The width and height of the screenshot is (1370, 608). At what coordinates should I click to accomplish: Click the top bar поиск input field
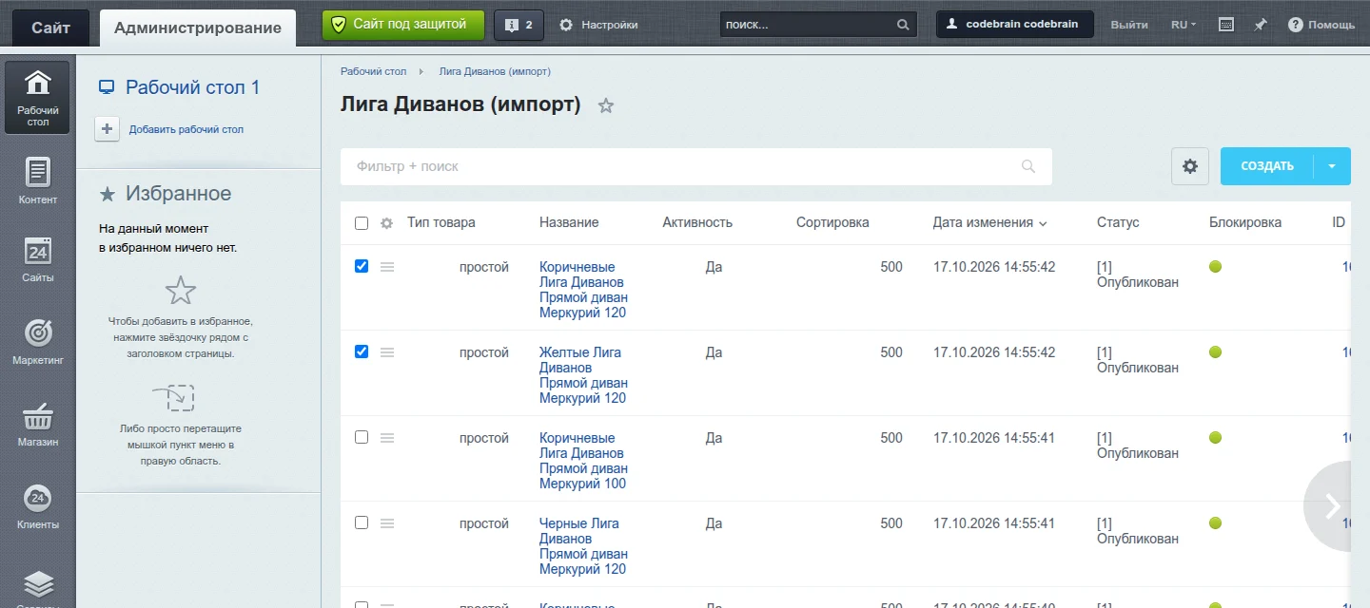[x=818, y=25]
